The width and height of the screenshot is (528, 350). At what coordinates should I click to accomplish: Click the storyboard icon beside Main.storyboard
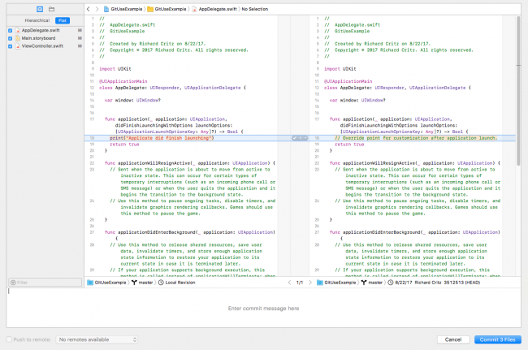[x=18, y=38]
